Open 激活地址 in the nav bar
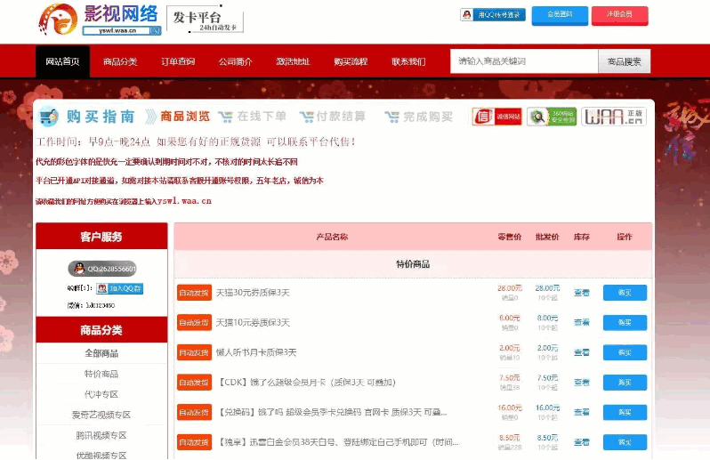Image resolution: width=710 pixels, height=460 pixels. [293, 61]
